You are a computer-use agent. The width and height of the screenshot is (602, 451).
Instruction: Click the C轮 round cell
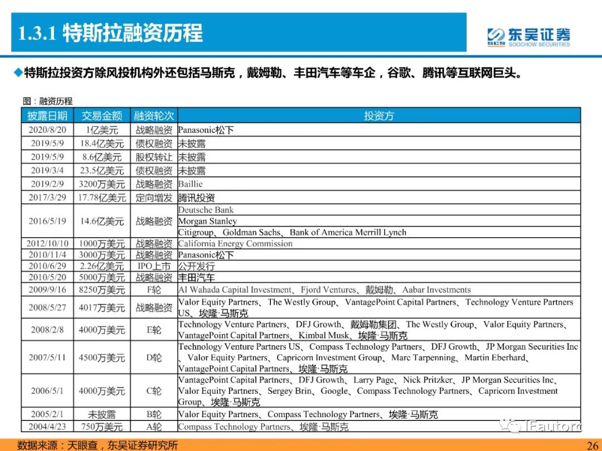pyautogui.click(x=154, y=391)
